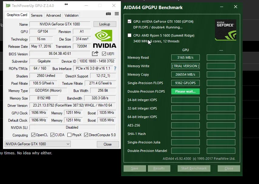Click the Start Benchmark button
Viewport: 259px width, 184px height.
pos(194,168)
